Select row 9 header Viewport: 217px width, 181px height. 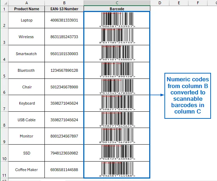point(4,136)
